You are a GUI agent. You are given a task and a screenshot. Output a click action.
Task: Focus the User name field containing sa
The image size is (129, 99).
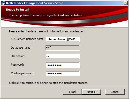pos(63,56)
